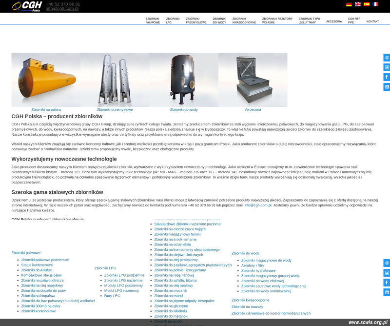390x326 pixels.
Task: Open Zbiorniki do AdBlue link
Action: click(x=37, y=270)
